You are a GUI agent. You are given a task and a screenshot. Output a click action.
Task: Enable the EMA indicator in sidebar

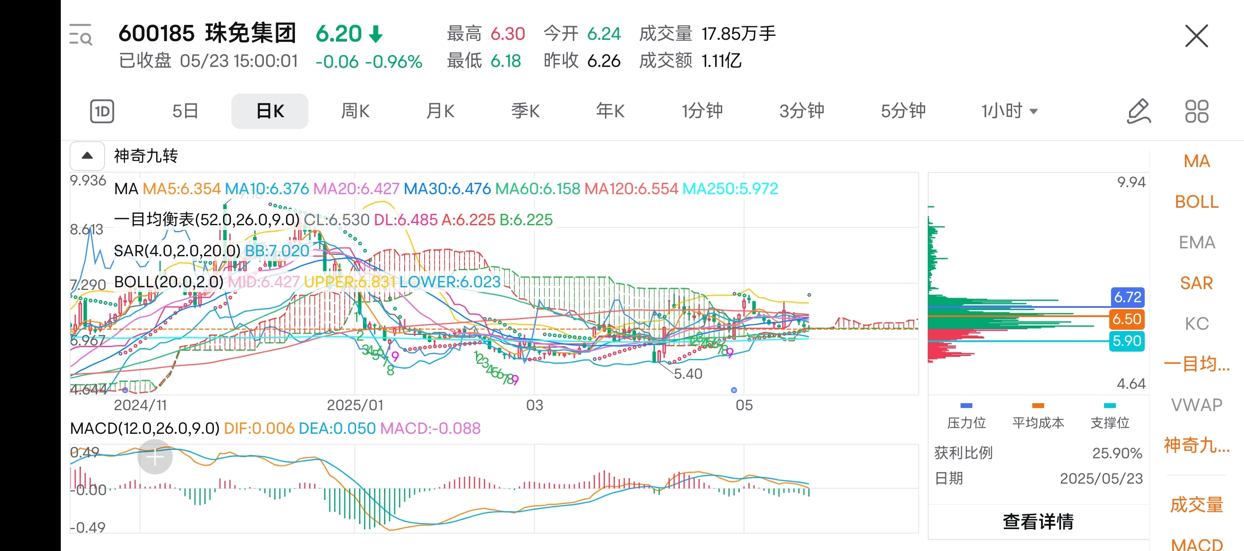pyautogui.click(x=1197, y=242)
